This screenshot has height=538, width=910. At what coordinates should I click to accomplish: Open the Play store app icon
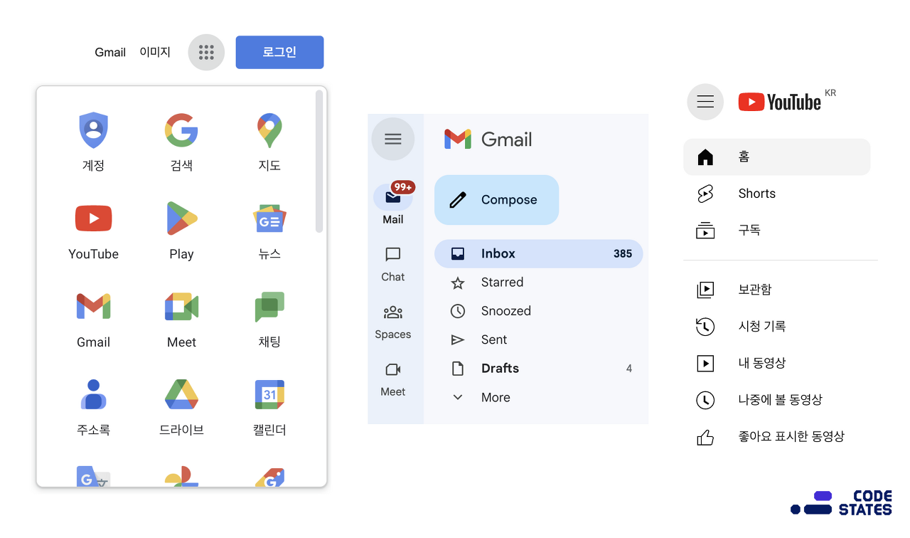click(181, 231)
